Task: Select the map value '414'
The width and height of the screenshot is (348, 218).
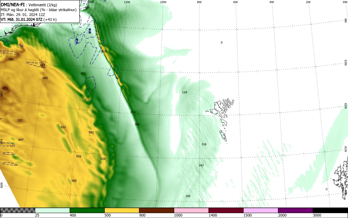Action: [133, 112]
